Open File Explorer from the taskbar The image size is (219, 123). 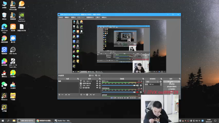click(x=14, y=121)
